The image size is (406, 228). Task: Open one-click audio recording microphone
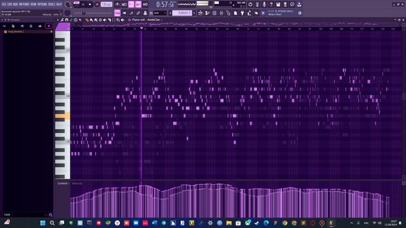point(264,4)
